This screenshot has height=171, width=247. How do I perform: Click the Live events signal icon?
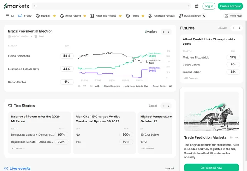[6, 168]
